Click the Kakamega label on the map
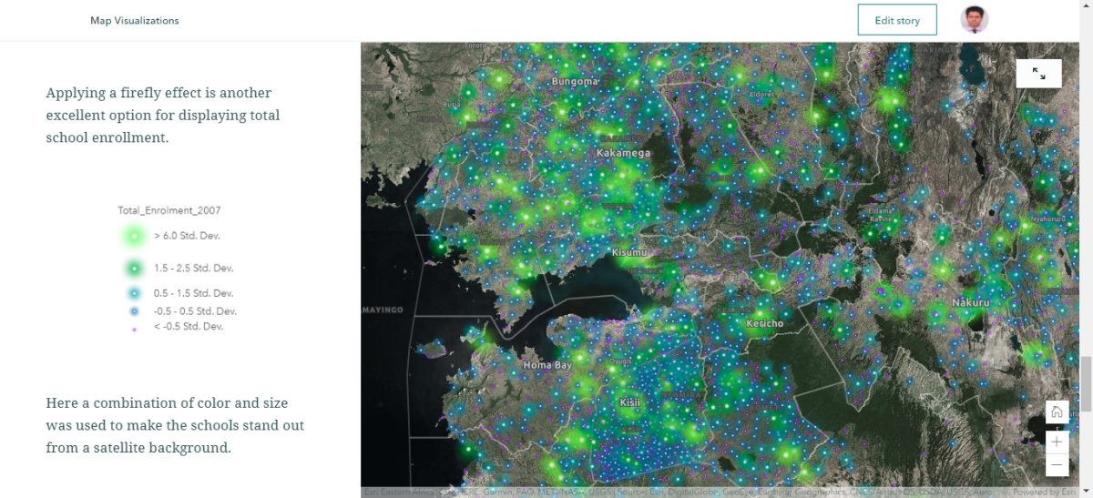 pos(624,154)
